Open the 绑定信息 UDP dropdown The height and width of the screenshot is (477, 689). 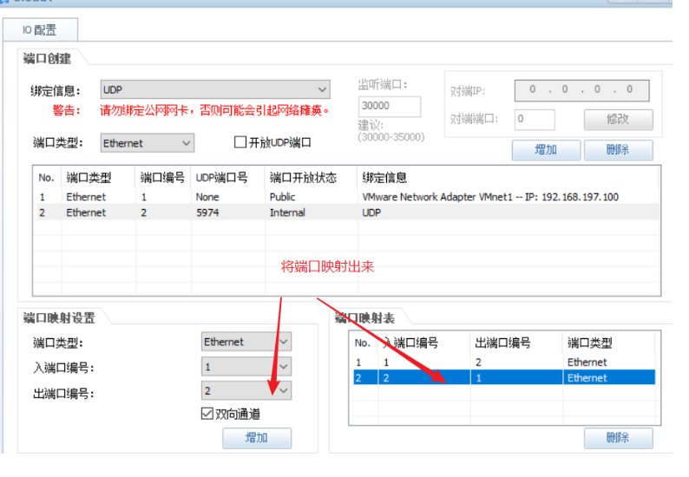(215, 89)
